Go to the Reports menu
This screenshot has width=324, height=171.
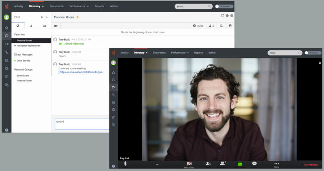99,6
